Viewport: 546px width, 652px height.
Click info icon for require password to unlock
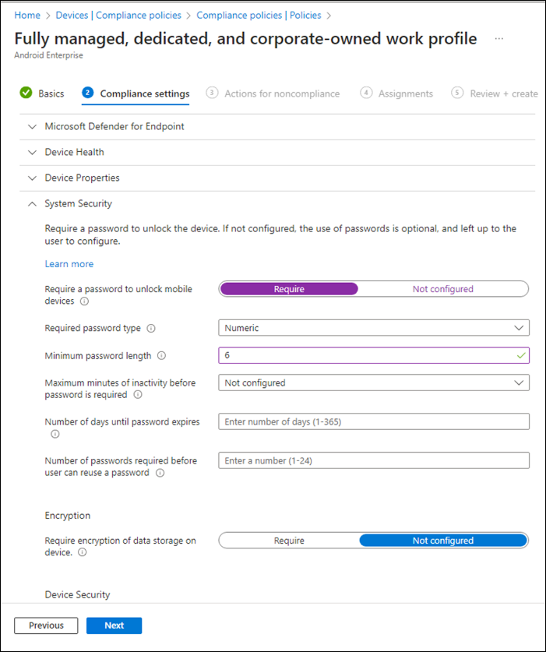click(x=84, y=301)
